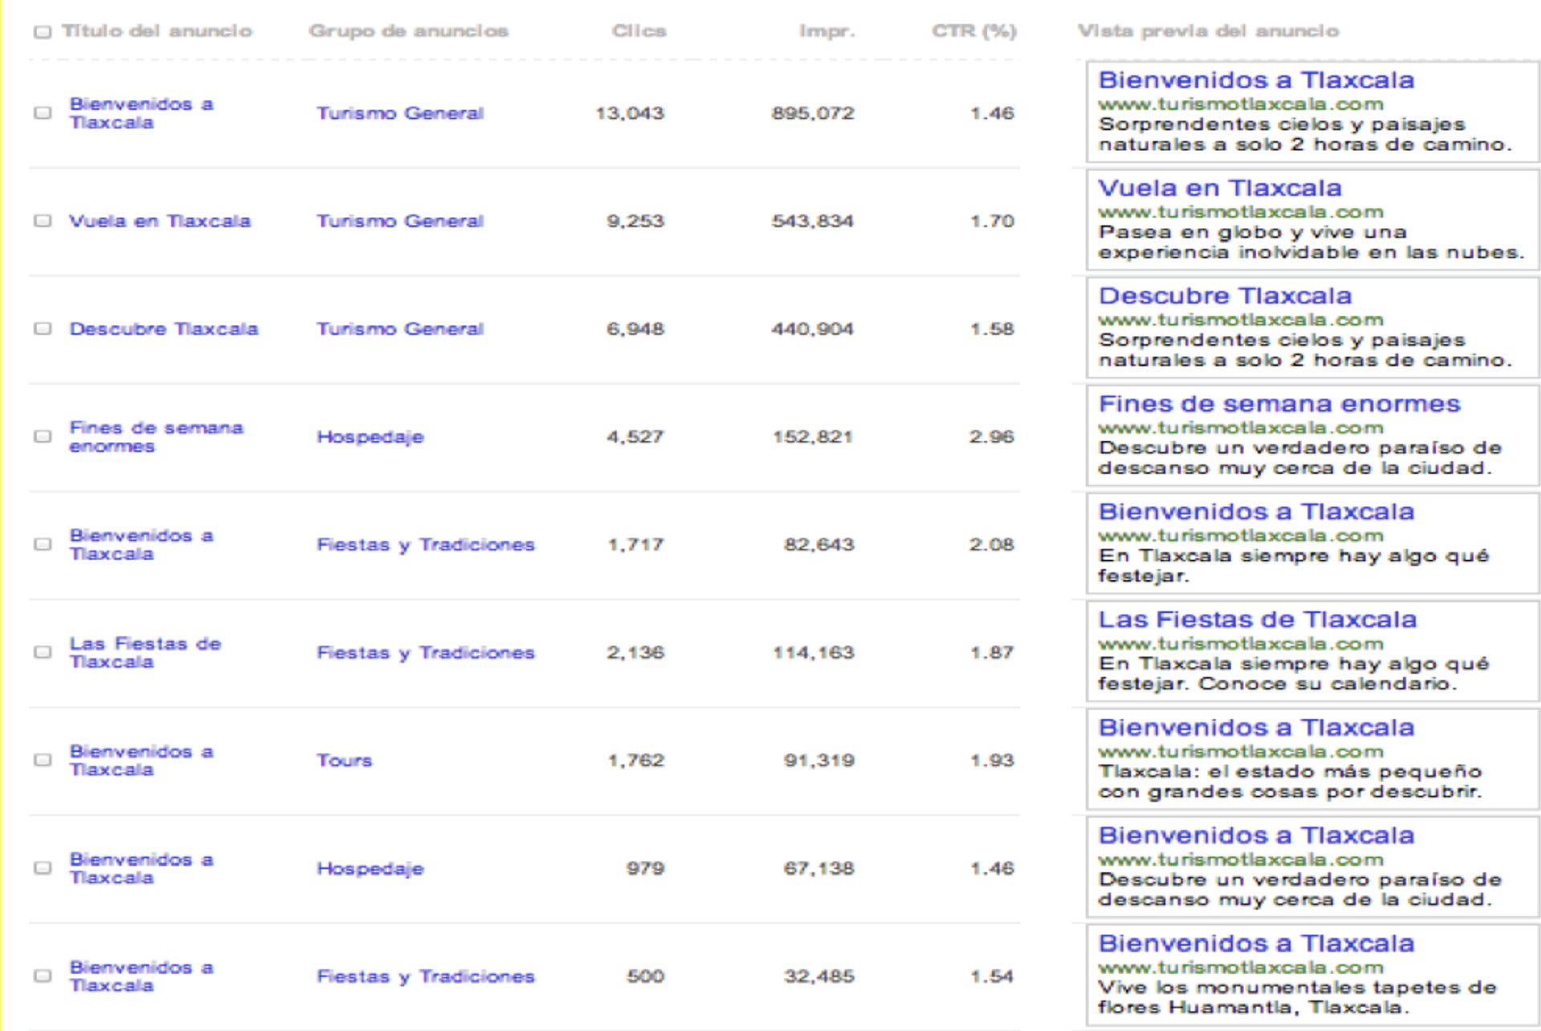Click the CTR value 1.70
Image resolution: width=1541 pixels, height=1031 pixels.
[992, 221]
